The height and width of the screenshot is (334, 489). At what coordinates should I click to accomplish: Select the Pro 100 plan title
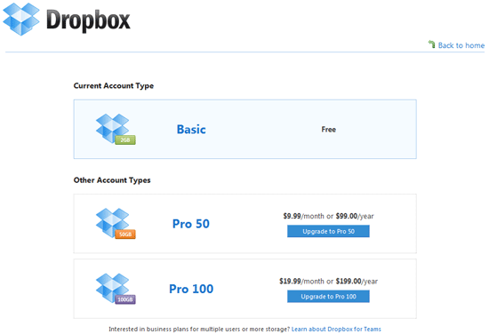pyautogui.click(x=191, y=289)
